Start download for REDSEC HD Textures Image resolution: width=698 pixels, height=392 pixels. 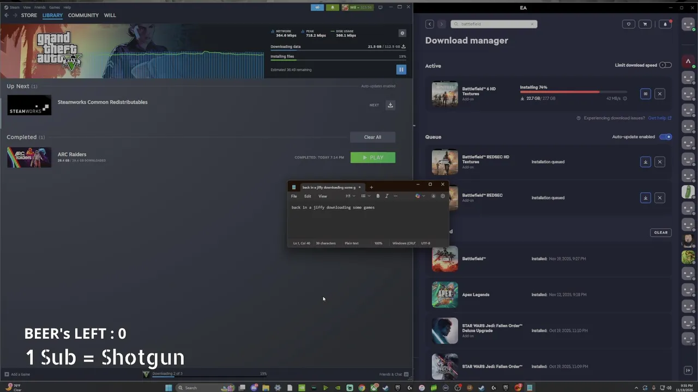click(645, 162)
